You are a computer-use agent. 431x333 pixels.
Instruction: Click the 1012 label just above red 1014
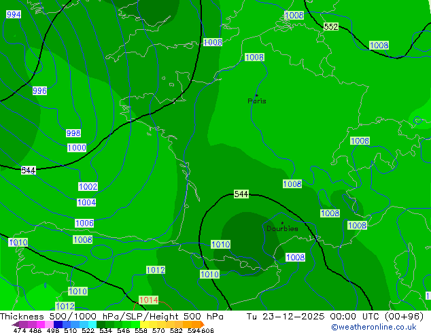[x=156, y=270]
